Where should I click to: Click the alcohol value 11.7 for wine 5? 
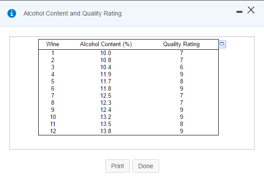(106, 81)
